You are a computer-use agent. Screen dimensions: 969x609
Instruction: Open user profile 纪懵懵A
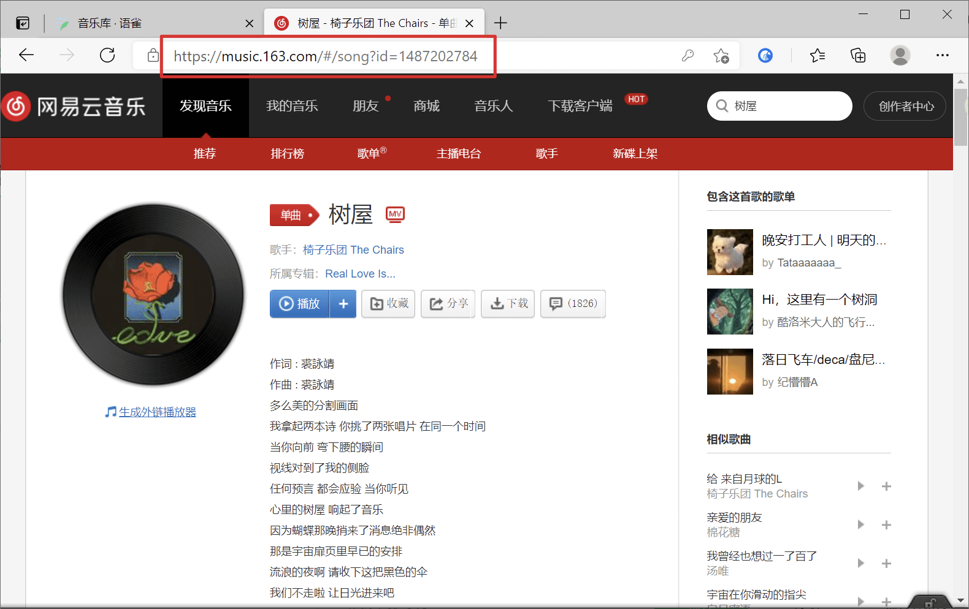797,382
